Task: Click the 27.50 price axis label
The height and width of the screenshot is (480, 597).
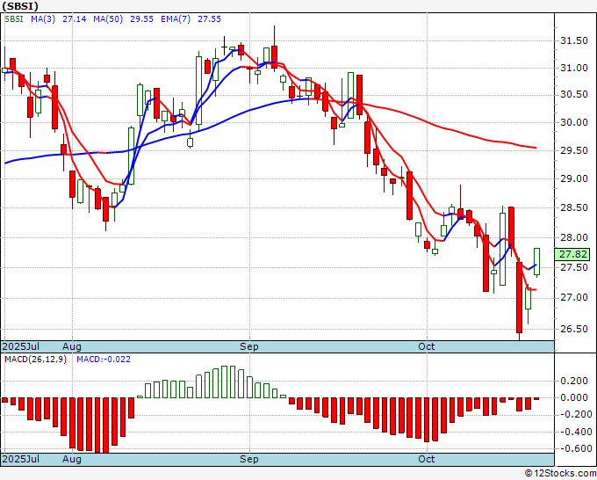Action: click(x=574, y=267)
